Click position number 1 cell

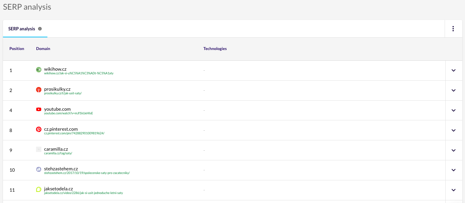tap(11, 70)
